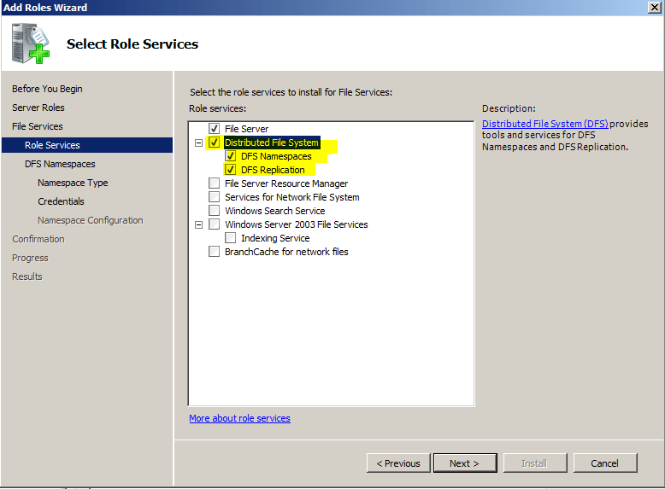
Task: Uncheck the File Server checkbox
Action: 215,128
